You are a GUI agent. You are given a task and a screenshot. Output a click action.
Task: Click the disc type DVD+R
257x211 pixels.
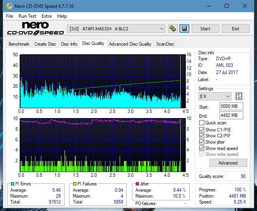223,59
